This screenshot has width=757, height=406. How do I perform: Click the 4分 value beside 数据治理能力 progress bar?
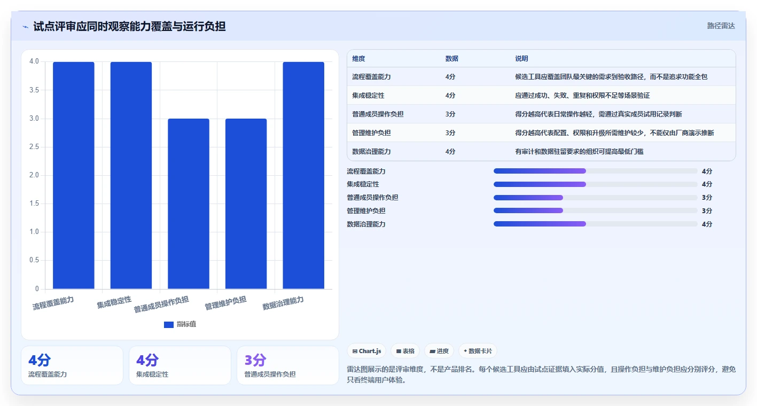(x=707, y=224)
